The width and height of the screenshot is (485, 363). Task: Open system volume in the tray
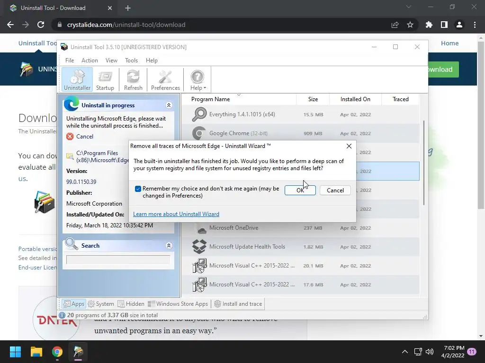(430, 352)
